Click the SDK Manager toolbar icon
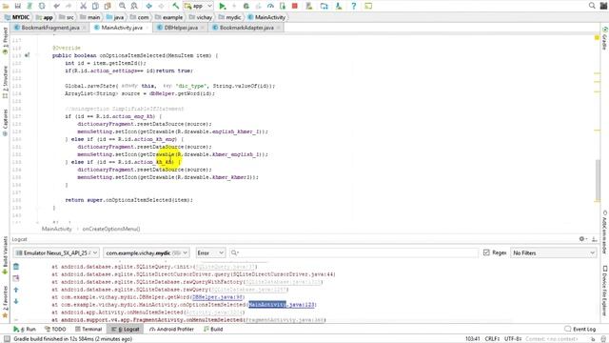The height and width of the screenshot is (343, 609). 339,6
